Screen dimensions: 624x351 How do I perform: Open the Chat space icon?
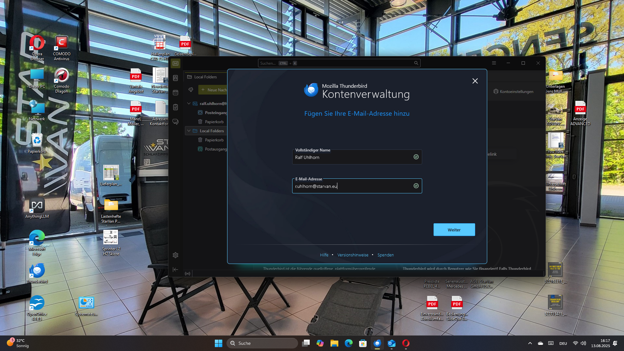pyautogui.click(x=175, y=122)
